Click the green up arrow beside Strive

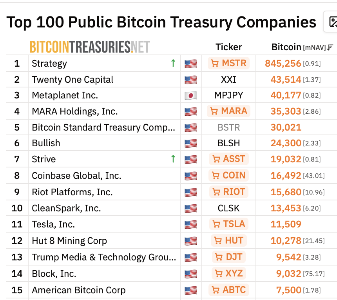pos(173,159)
